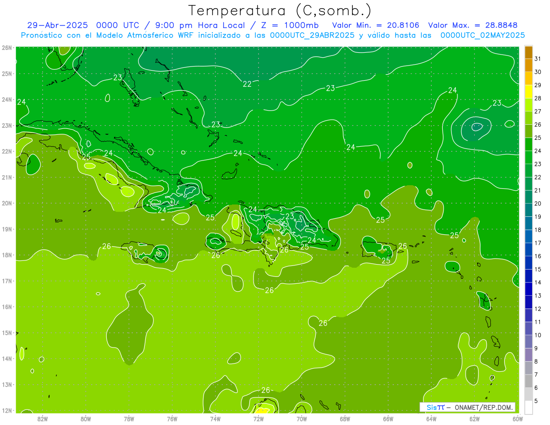Click the 12N latitude axis label

click(7, 410)
